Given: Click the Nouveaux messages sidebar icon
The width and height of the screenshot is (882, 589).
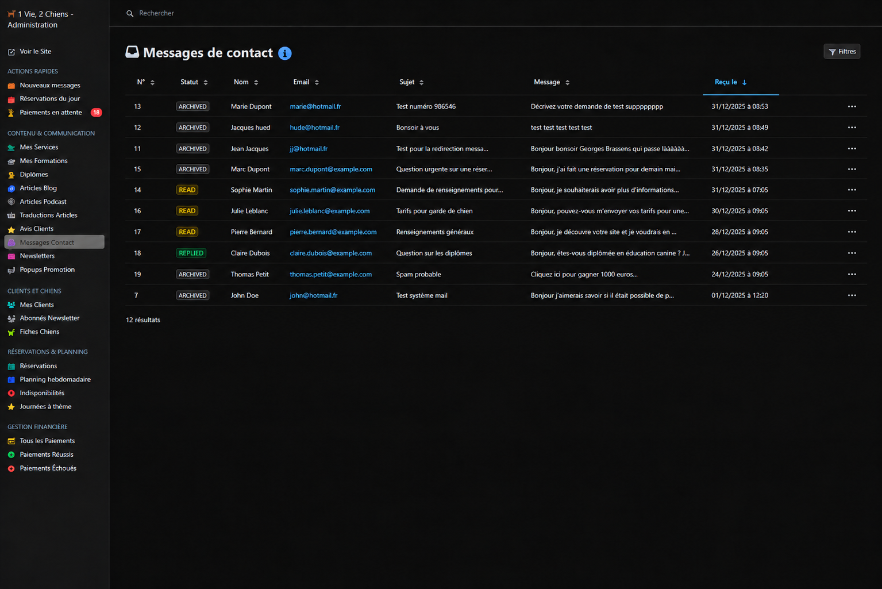Looking at the screenshot, I should pyautogui.click(x=11, y=86).
